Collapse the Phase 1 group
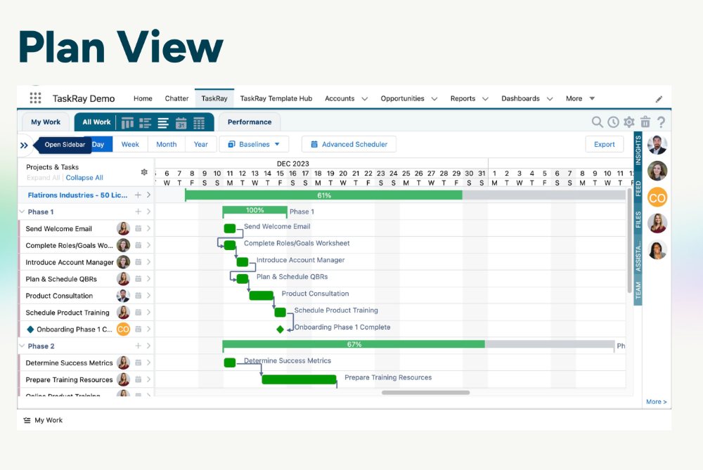Screen dimensions: 703x470 22,211
